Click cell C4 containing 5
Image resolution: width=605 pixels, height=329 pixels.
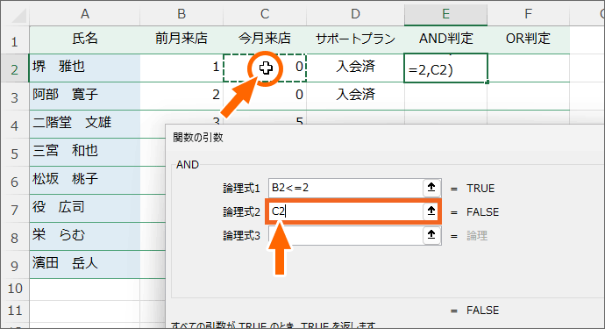point(265,118)
